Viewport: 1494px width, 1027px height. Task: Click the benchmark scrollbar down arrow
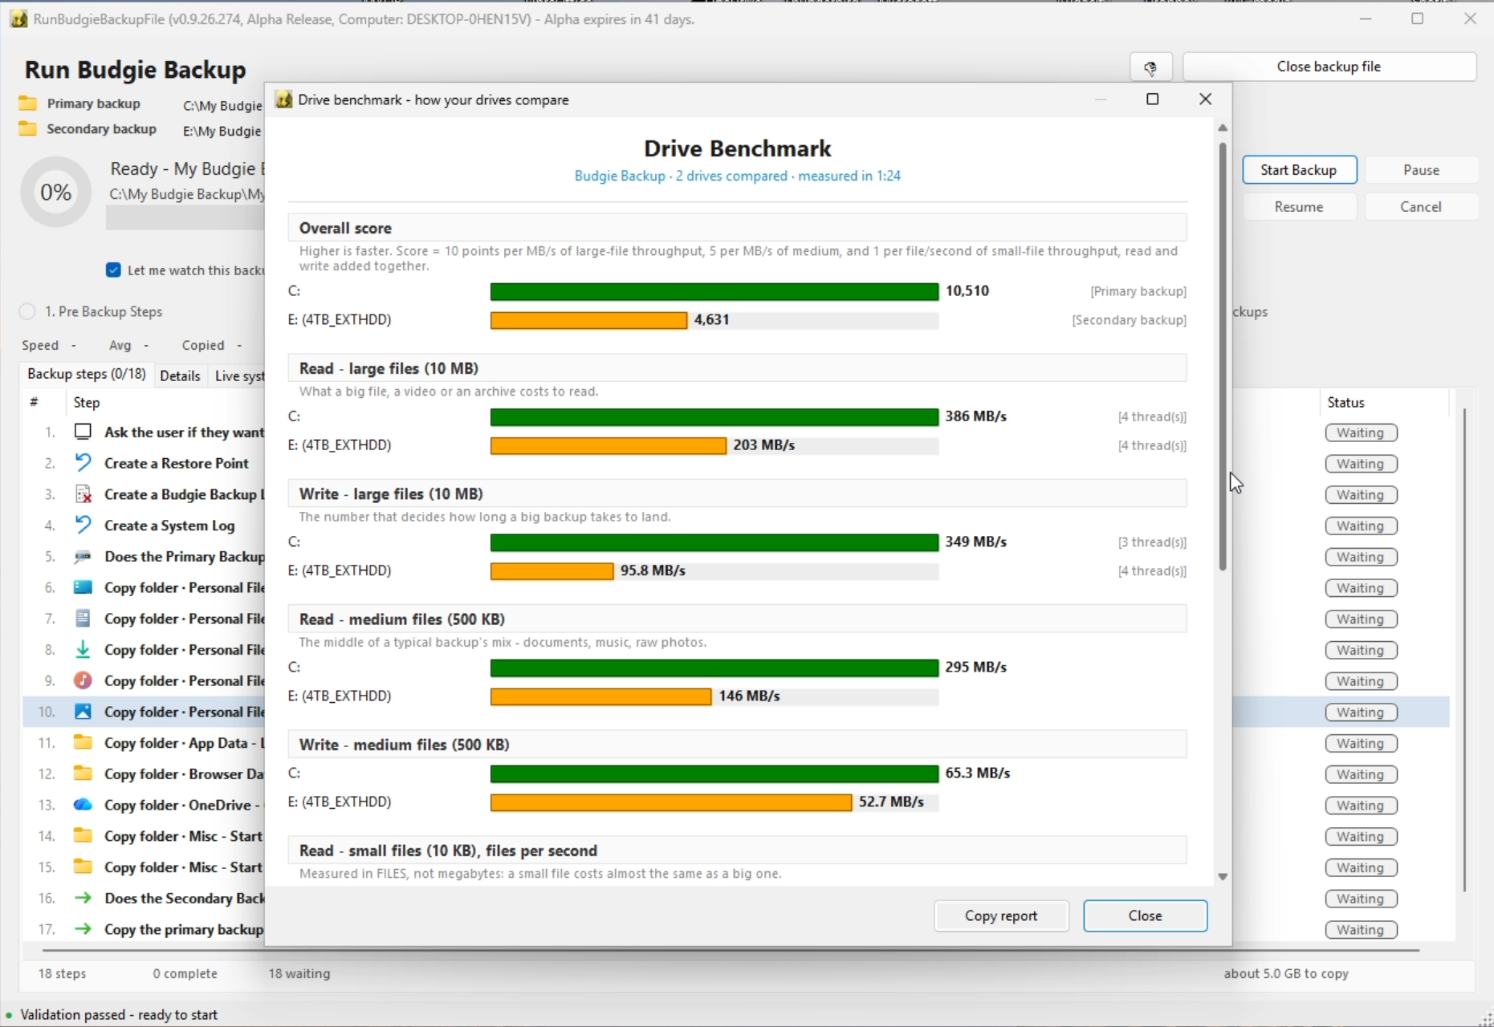pos(1223,877)
